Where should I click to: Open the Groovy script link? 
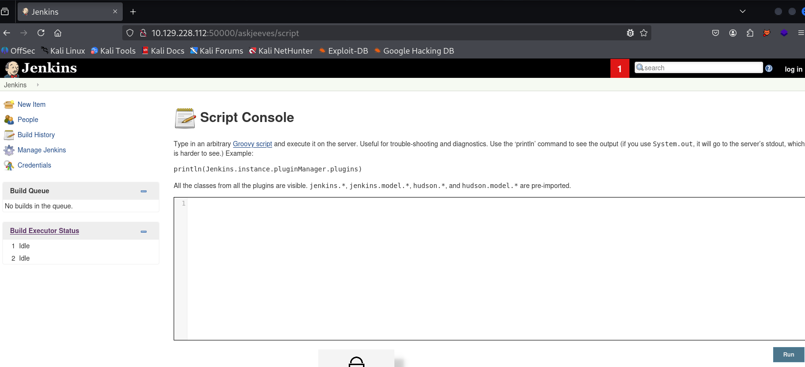pos(252,144)
